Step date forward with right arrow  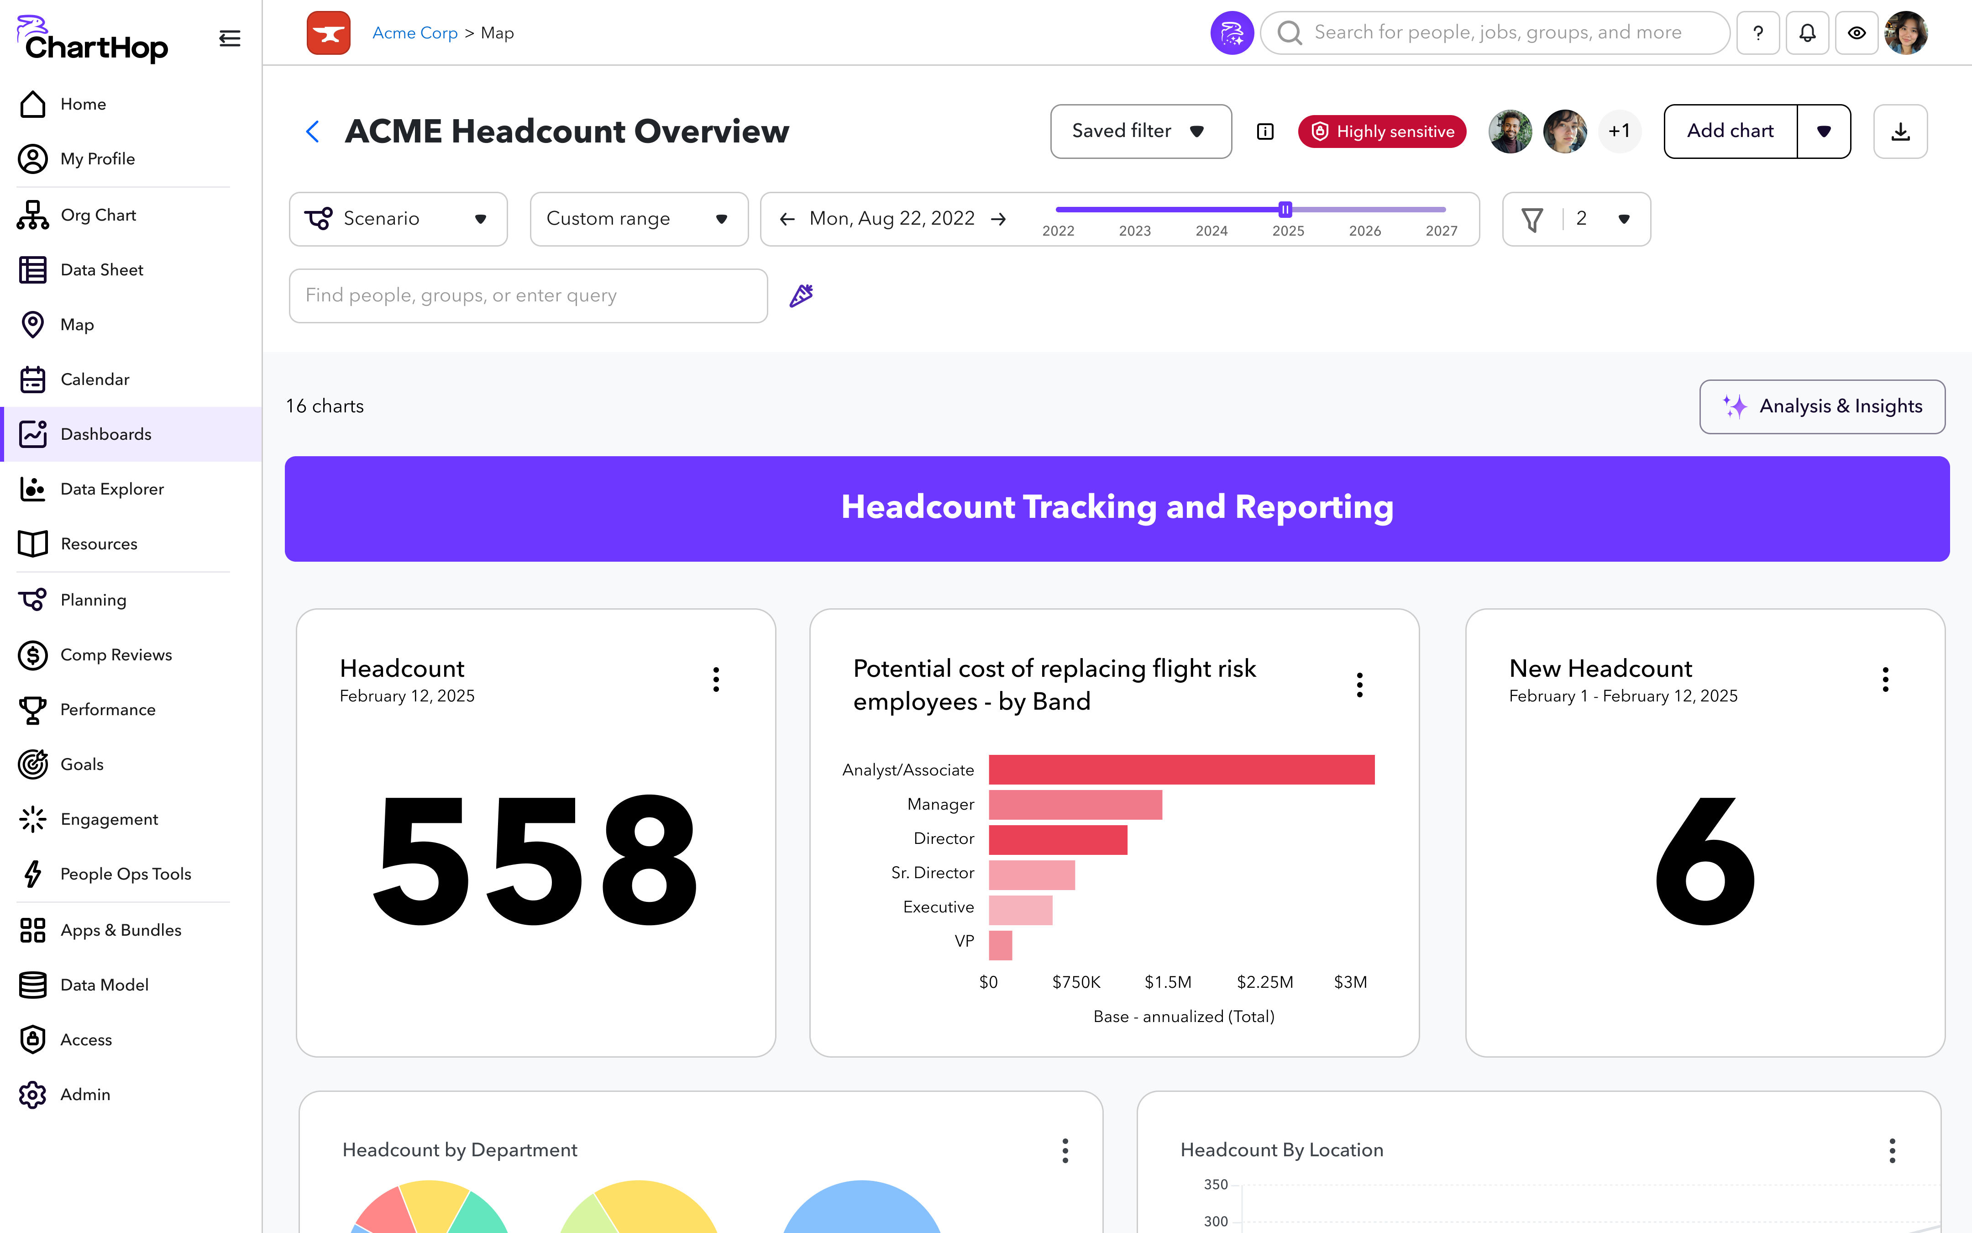[998, 219]
